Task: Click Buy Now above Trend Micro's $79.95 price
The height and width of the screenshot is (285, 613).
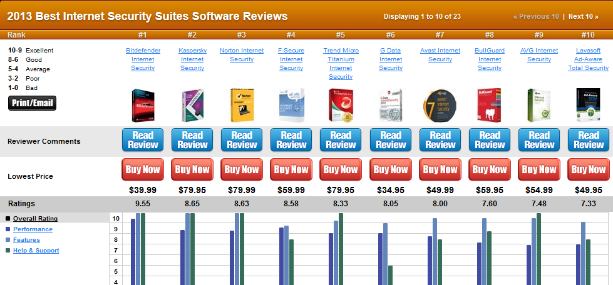Action: [341, 169]
